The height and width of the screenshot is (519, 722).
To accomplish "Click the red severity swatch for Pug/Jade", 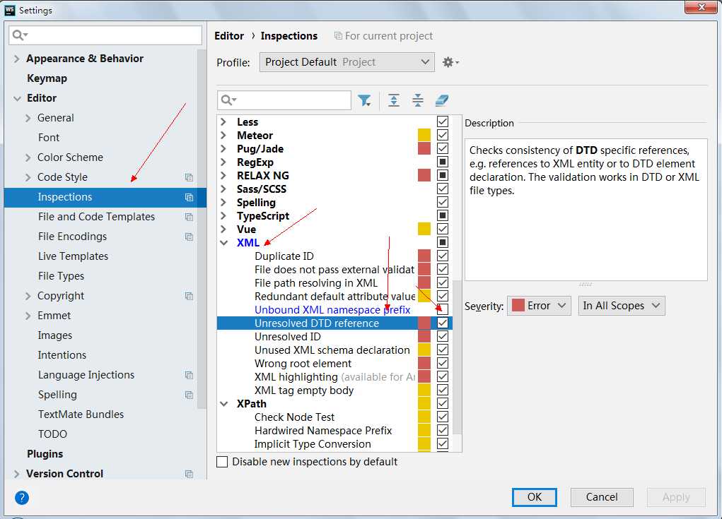I will click(424, 148).
